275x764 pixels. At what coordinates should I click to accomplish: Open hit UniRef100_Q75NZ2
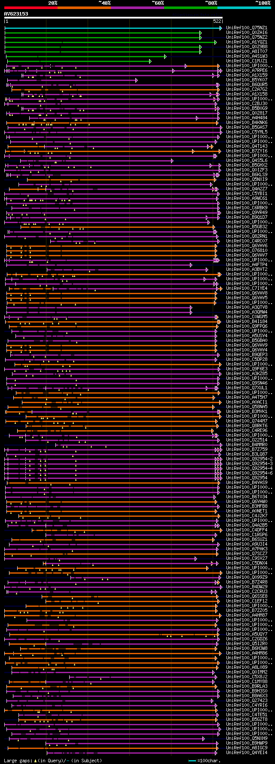247,37
